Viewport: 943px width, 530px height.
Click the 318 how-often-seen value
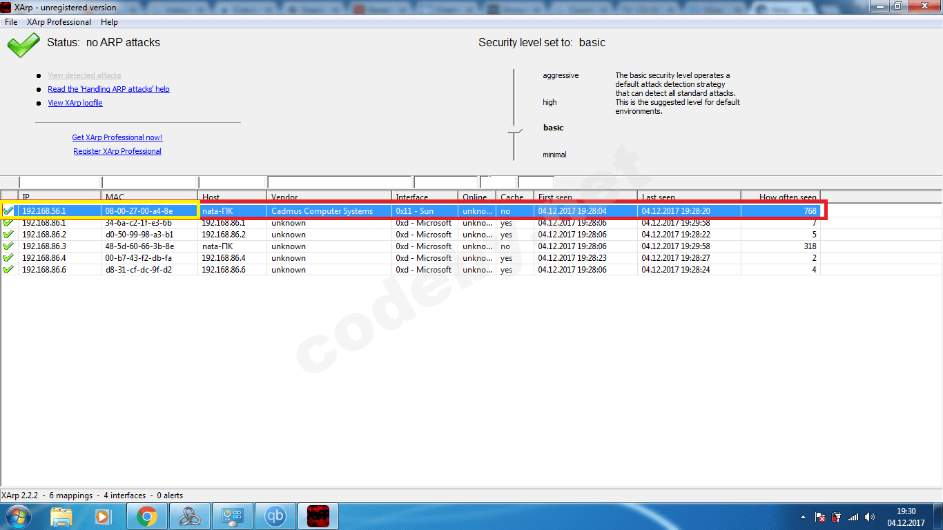(x=810, y=246)
